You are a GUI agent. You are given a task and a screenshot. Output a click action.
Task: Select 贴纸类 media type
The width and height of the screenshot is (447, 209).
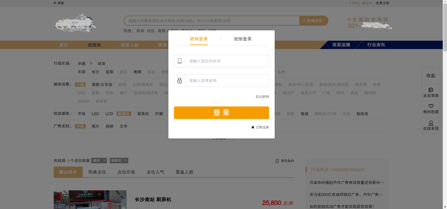(x=362, y=114)
